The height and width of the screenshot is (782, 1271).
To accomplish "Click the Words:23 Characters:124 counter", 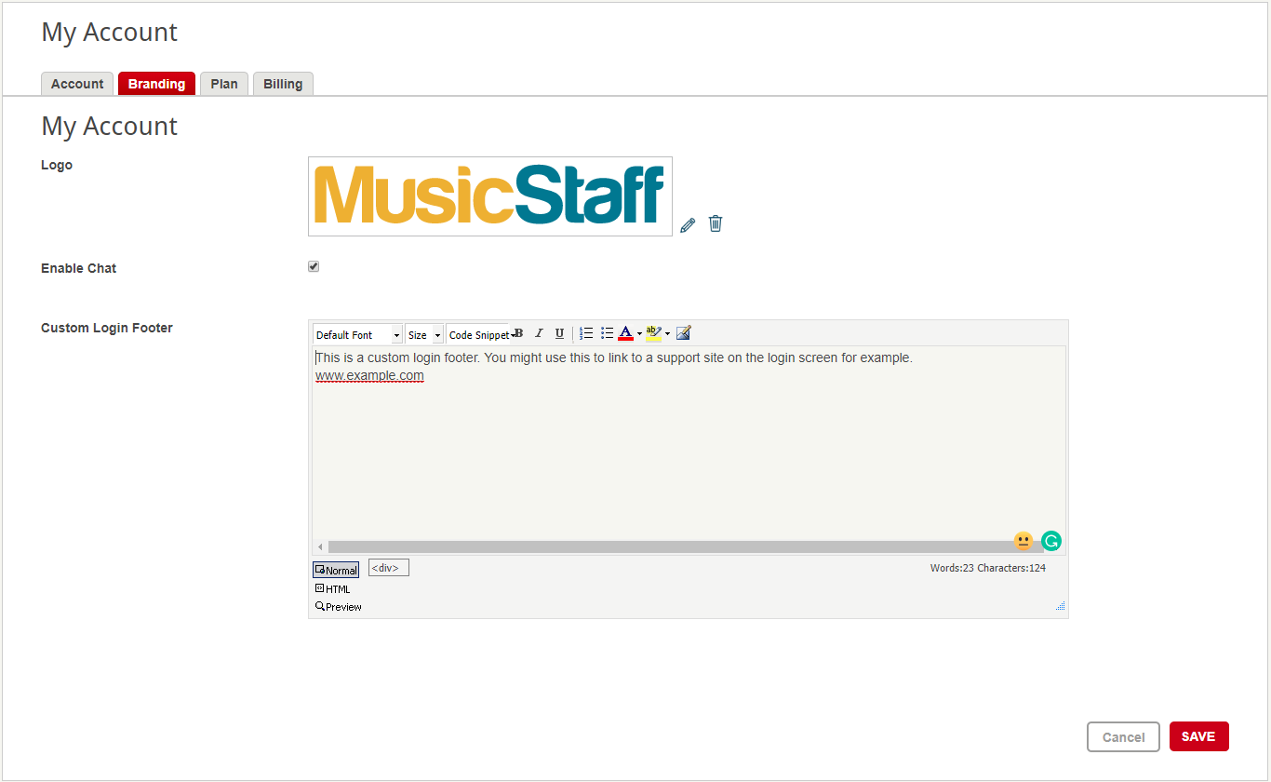I will tap(987, 568).
